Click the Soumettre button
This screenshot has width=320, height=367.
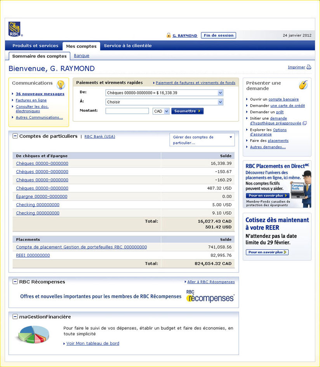(x=188, y=111)
